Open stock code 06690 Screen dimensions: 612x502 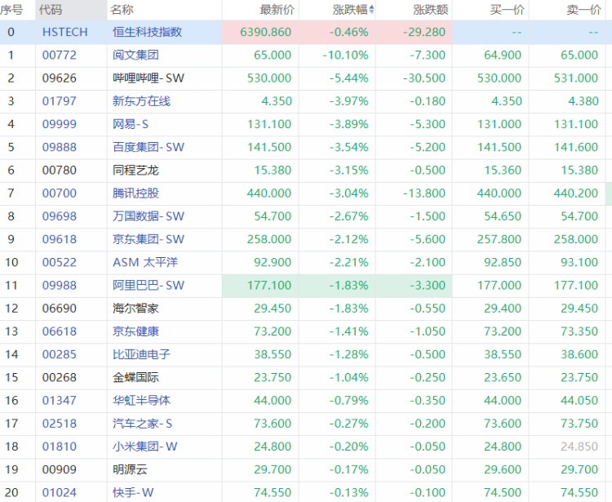(60, 309)
